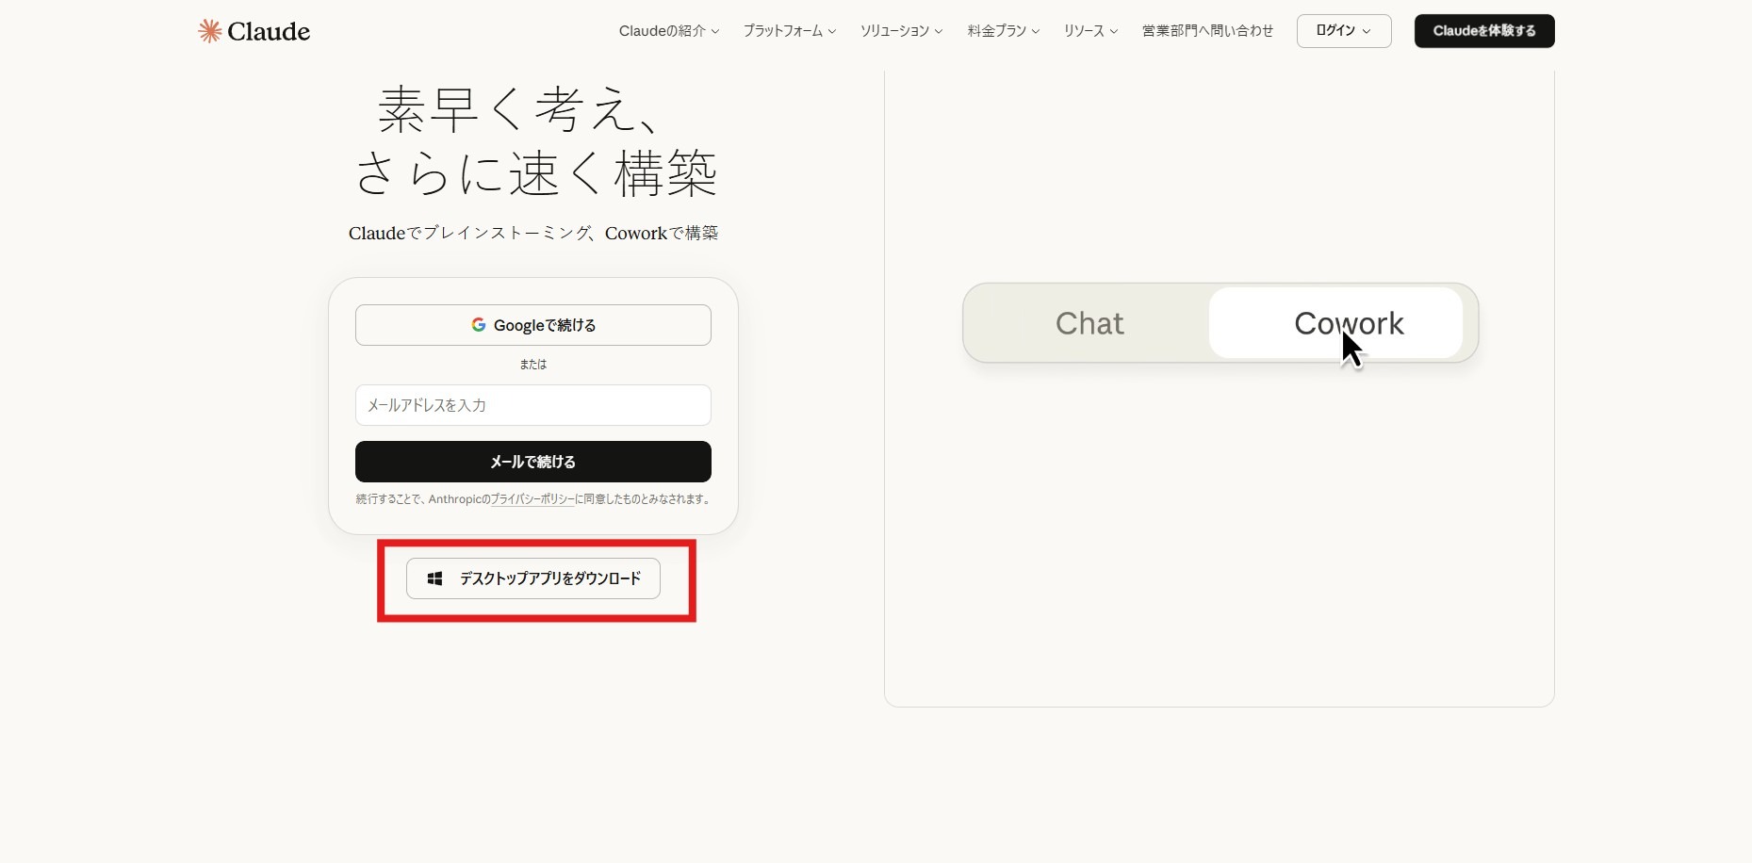Open the Claudeの紹介 menu
This screenshot has width=1752, height=863.
pos(668,31)
